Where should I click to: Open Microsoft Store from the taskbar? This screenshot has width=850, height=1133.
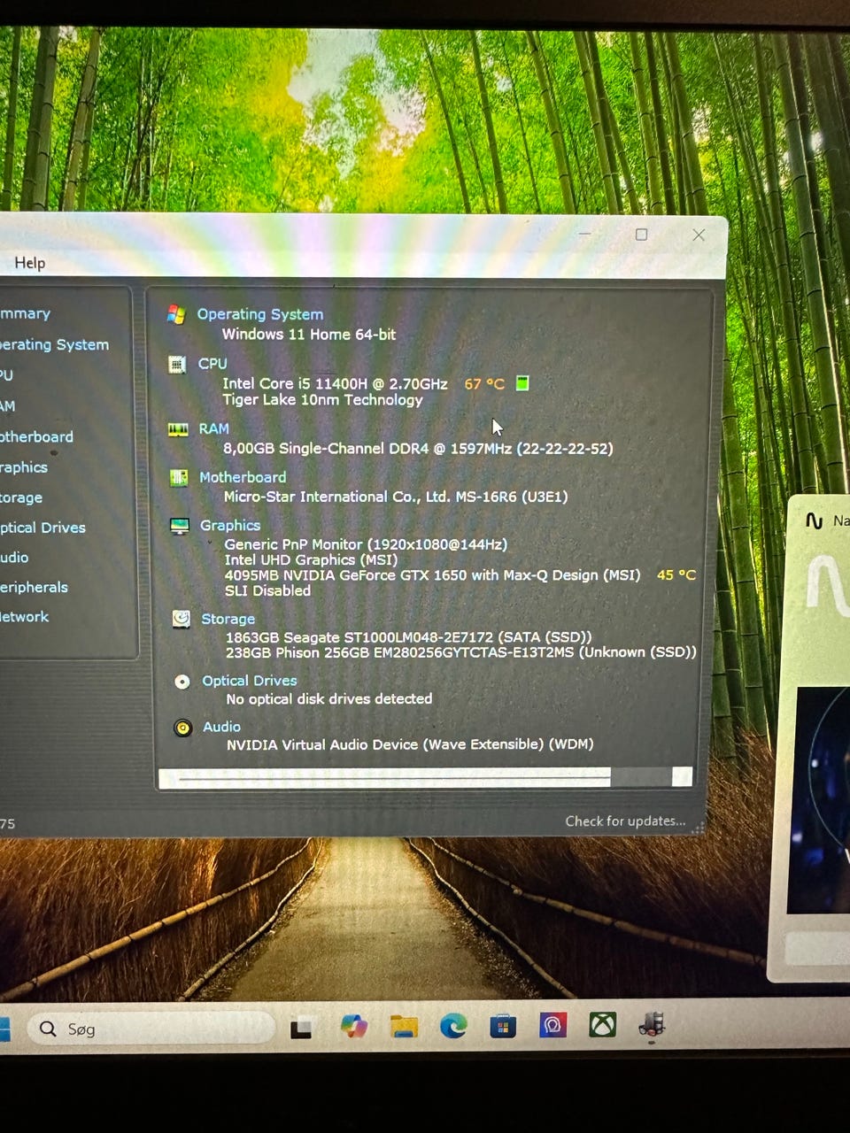coord(503,1026)
